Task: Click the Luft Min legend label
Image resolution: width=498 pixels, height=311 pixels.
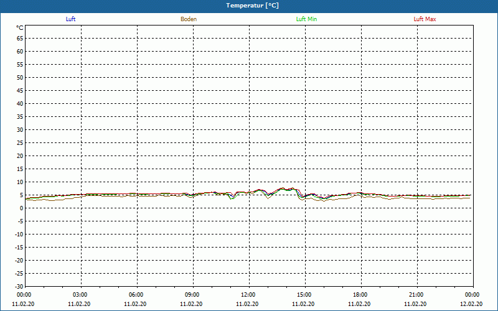Action: tap(306, 19)
